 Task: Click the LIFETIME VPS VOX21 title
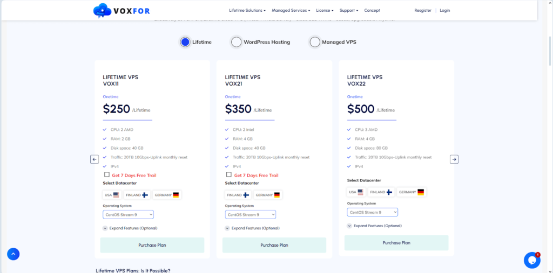242,81
